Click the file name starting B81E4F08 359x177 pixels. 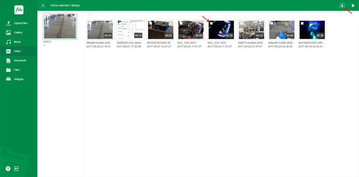pos(159,43)
